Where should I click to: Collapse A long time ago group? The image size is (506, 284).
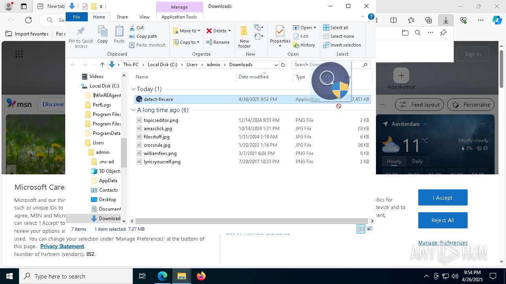133,110
